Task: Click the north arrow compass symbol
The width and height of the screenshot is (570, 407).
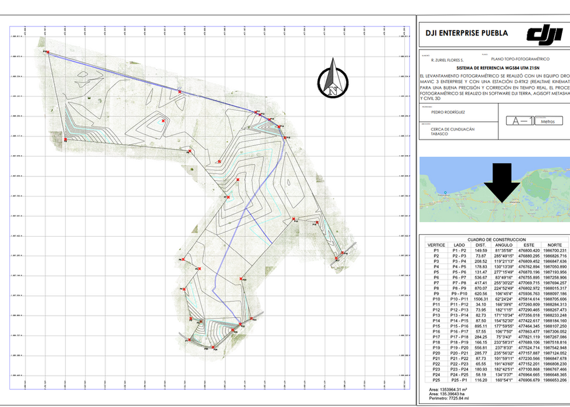Action: click(x=333, y=79)
